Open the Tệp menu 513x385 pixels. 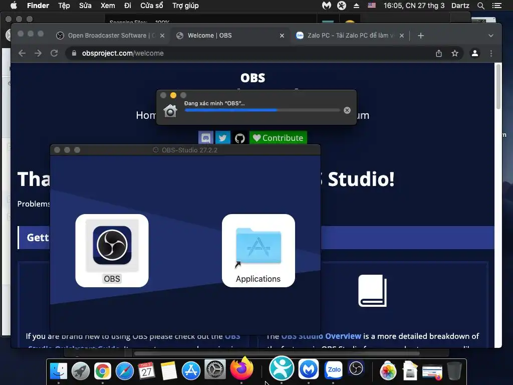(x=64, y=6)
